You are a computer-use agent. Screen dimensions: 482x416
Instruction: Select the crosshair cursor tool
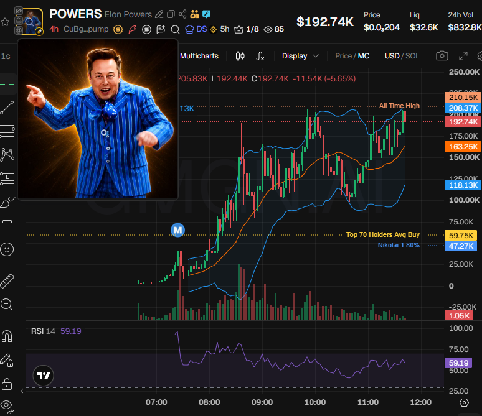click(7, 84)
